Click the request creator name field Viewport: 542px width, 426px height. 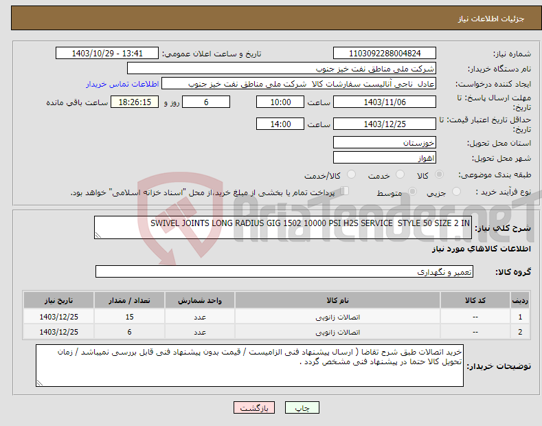tap(299, 84)
